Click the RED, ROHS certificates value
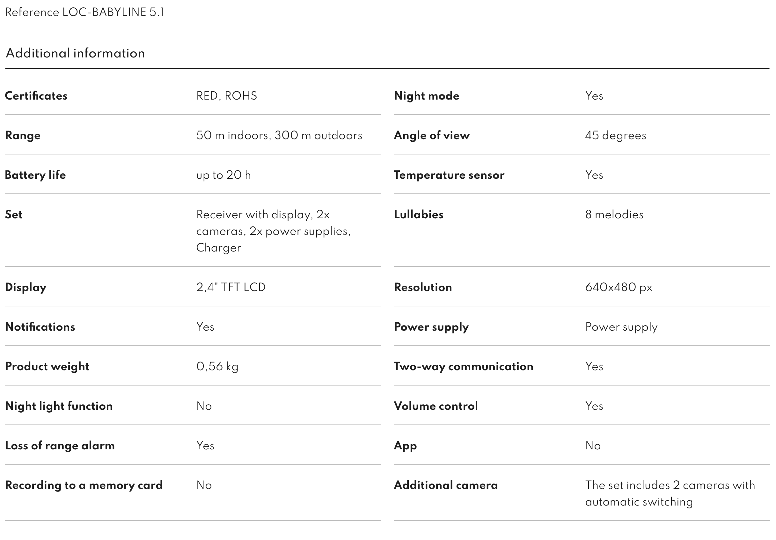Image resolution: width=776 pixels, height=540 pixels. [x=226, y=96]
